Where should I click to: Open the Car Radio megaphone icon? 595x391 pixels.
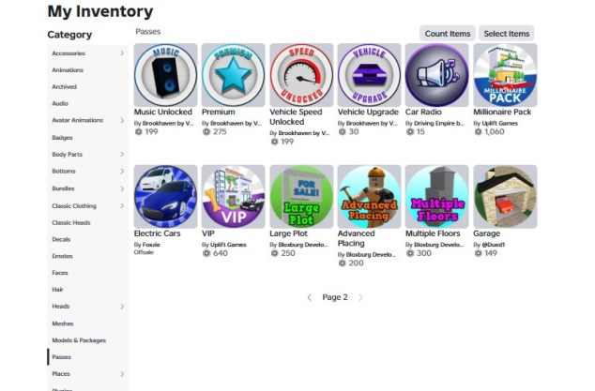pyautogui.click(x=436, y=75)
